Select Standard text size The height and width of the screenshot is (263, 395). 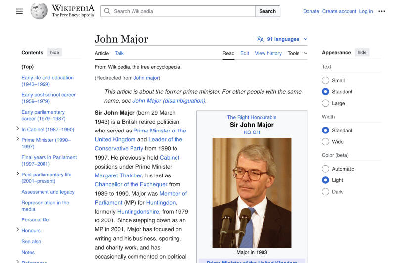click(325, 91)
